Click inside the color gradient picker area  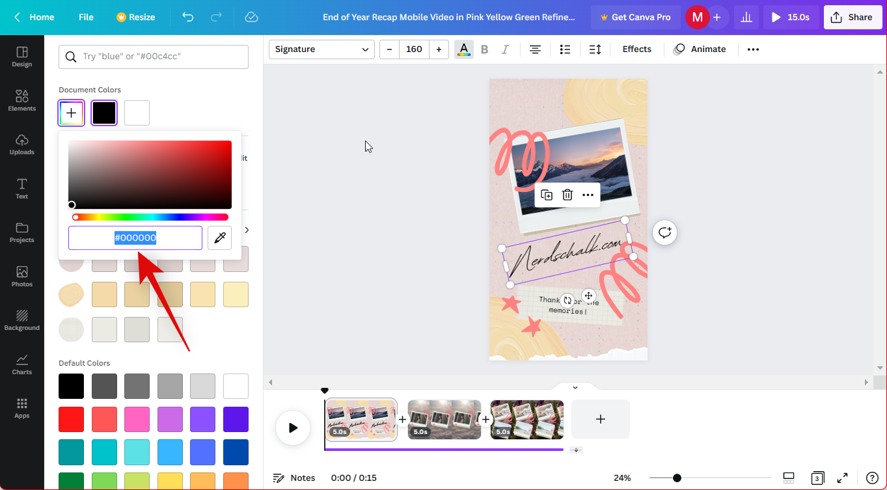pos(150,174)
